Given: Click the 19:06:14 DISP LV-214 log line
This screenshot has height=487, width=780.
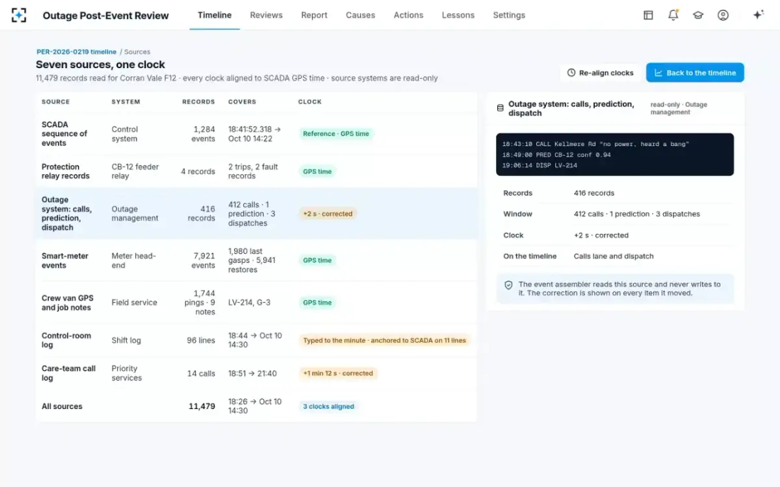Looking at the screenshot, I should pyautogui.click(x=539, y=166).
